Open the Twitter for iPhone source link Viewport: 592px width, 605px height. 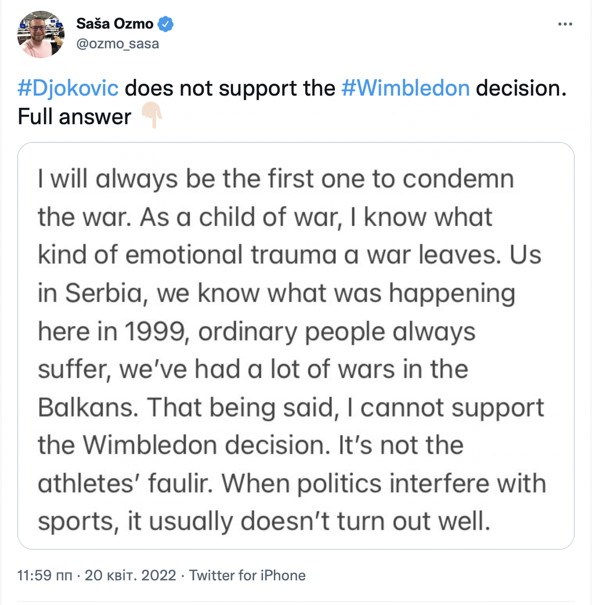(x=247, y=575)
